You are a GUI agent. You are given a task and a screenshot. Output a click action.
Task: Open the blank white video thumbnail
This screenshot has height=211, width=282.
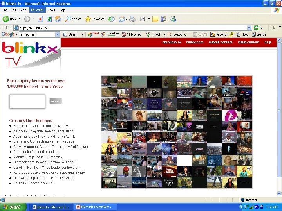pyautogui.click(x=184, y=160)
